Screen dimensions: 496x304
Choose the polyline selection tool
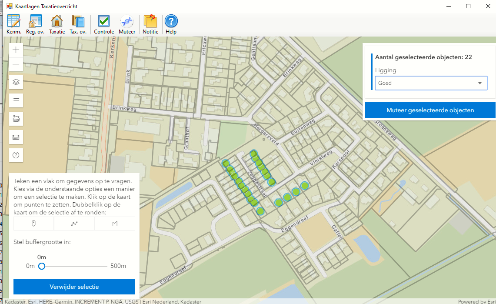[x=74, y=224]
